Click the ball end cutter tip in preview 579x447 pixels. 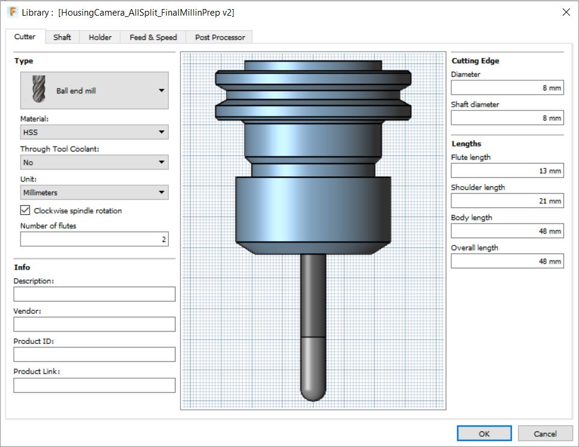click(313, 369)
